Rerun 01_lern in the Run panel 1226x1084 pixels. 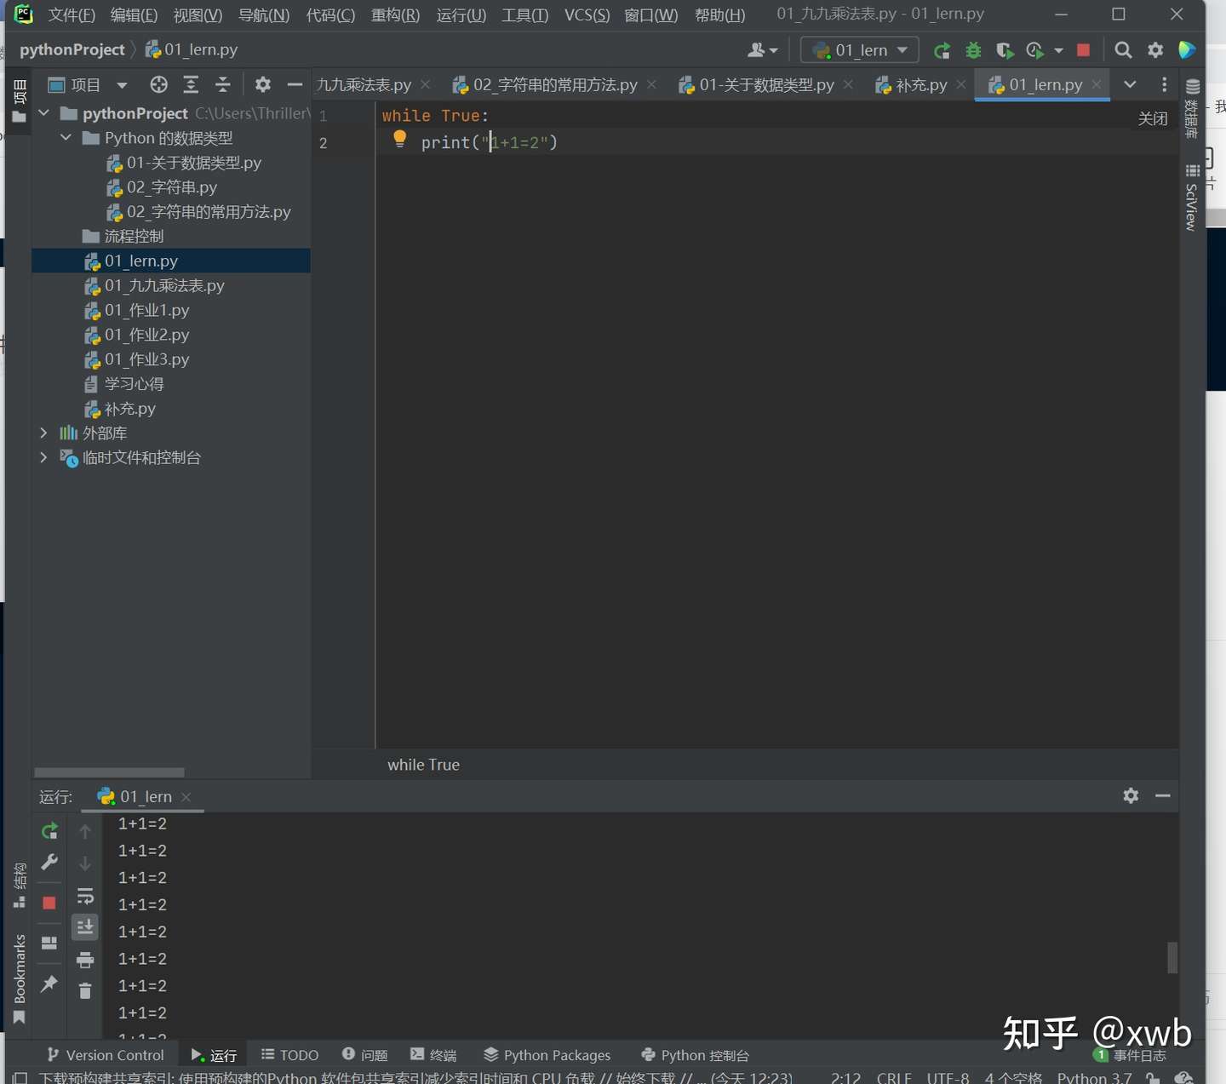pos(49,830)
